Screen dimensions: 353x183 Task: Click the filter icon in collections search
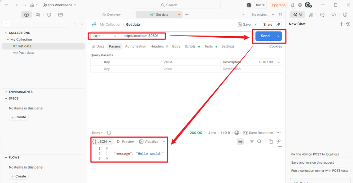tap(6, 24)
